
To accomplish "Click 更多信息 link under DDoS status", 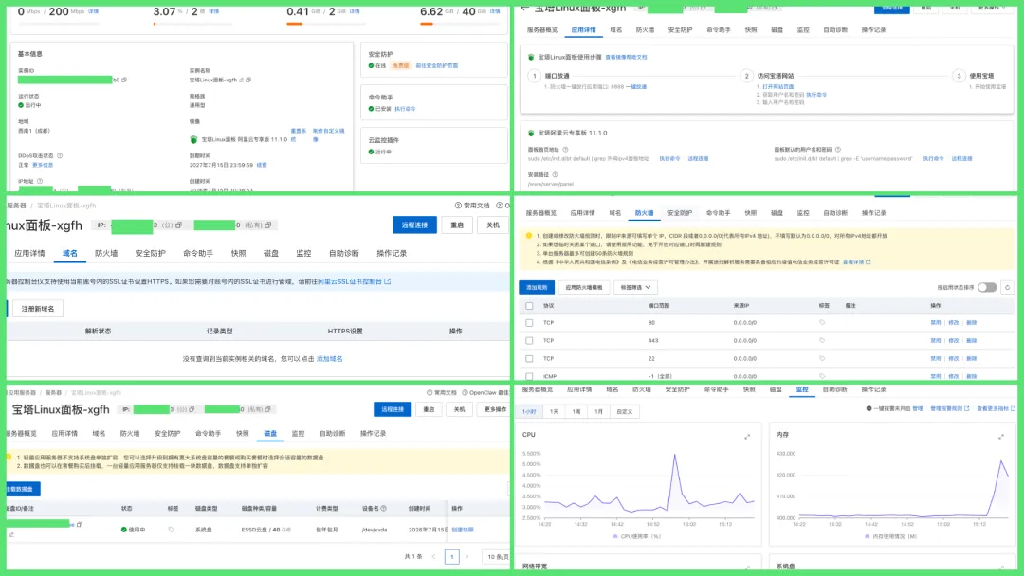I will [x=43, y=165].
